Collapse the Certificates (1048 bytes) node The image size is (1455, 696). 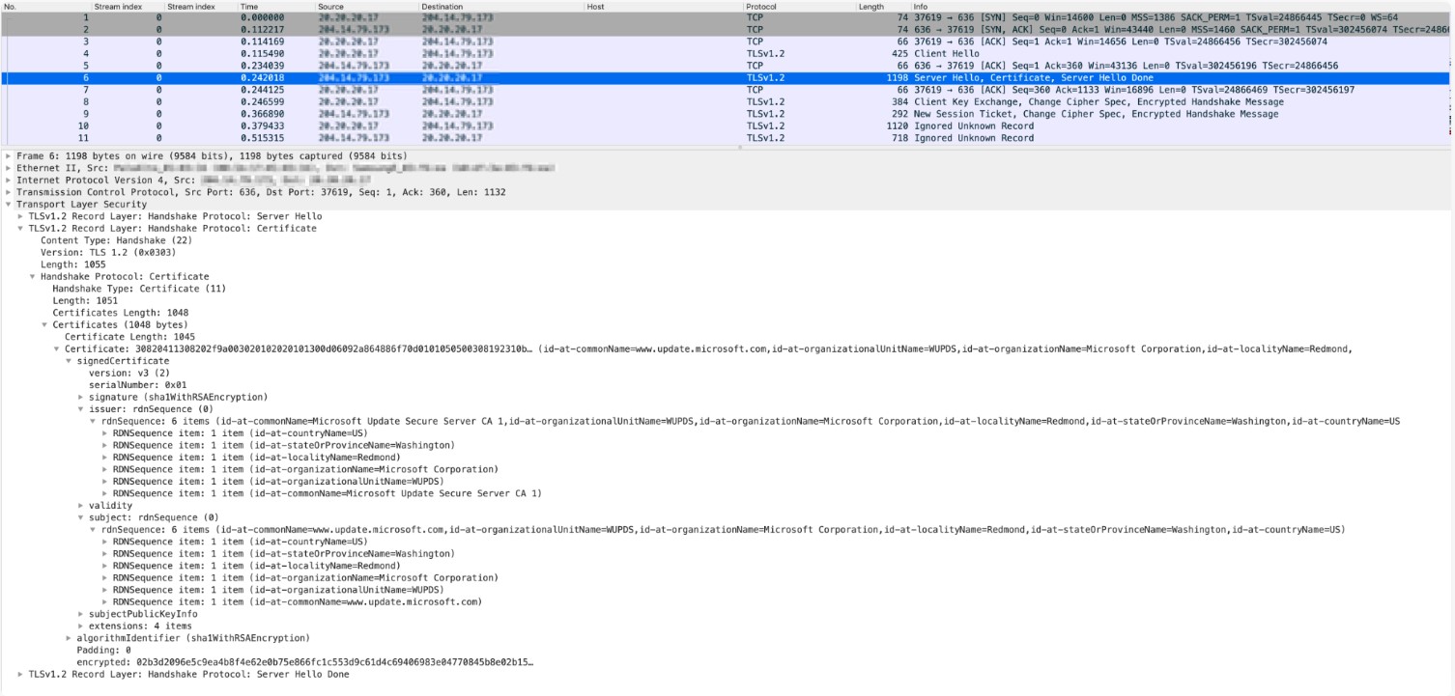point(44,324)
